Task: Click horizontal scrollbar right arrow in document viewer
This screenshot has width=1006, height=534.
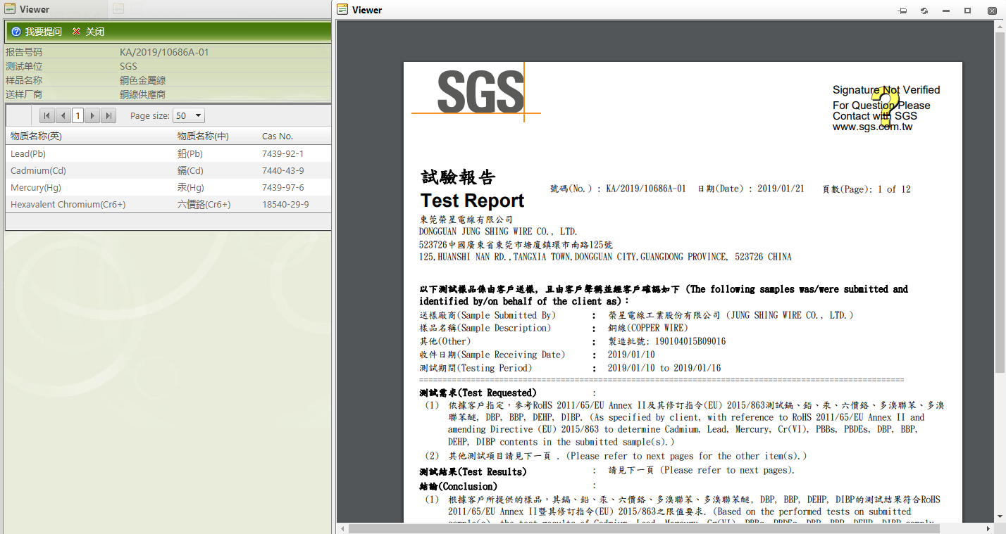Action: pos(990,528)
